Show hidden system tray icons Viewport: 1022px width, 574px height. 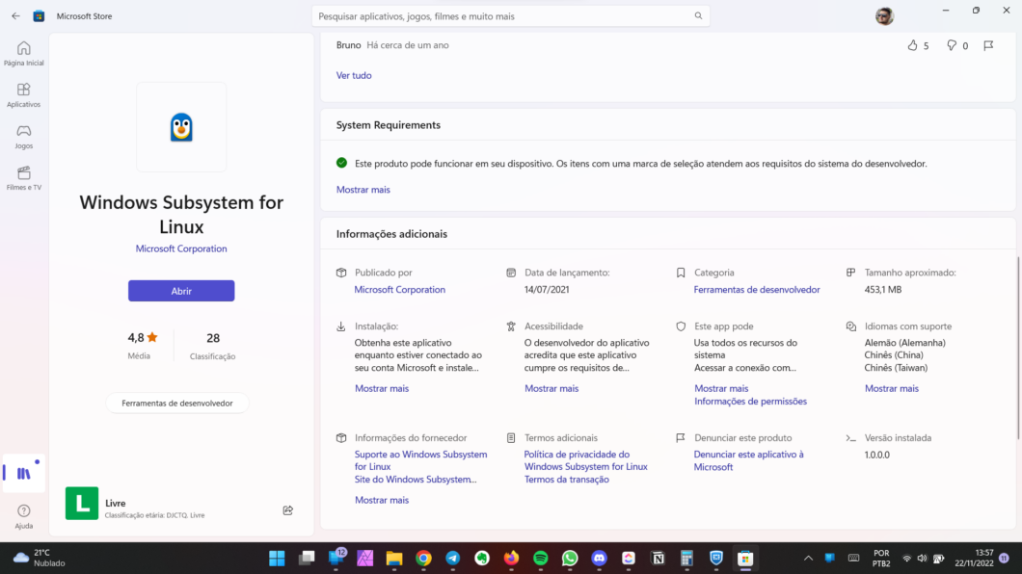[x=808, y=559]
